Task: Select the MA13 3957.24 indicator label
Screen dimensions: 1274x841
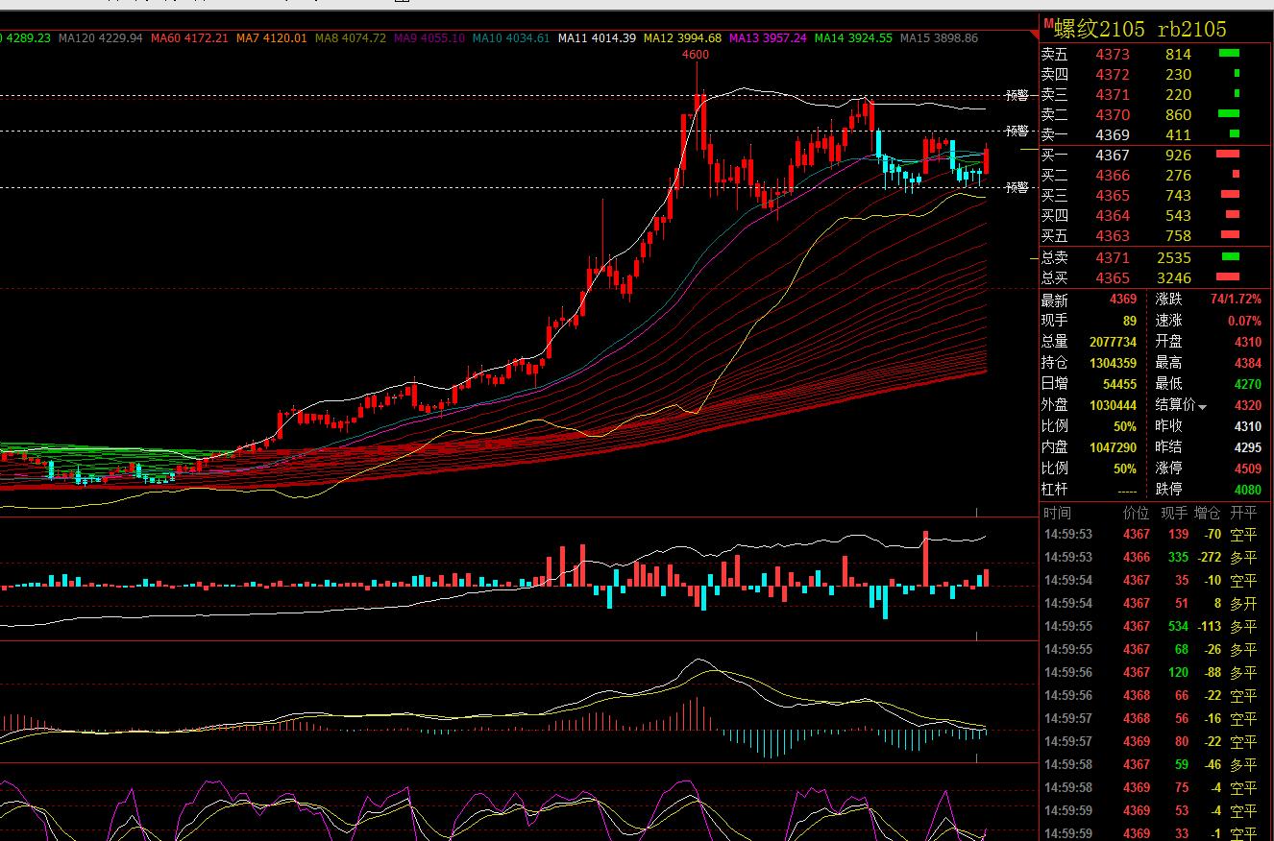Action: pos(768,38)
